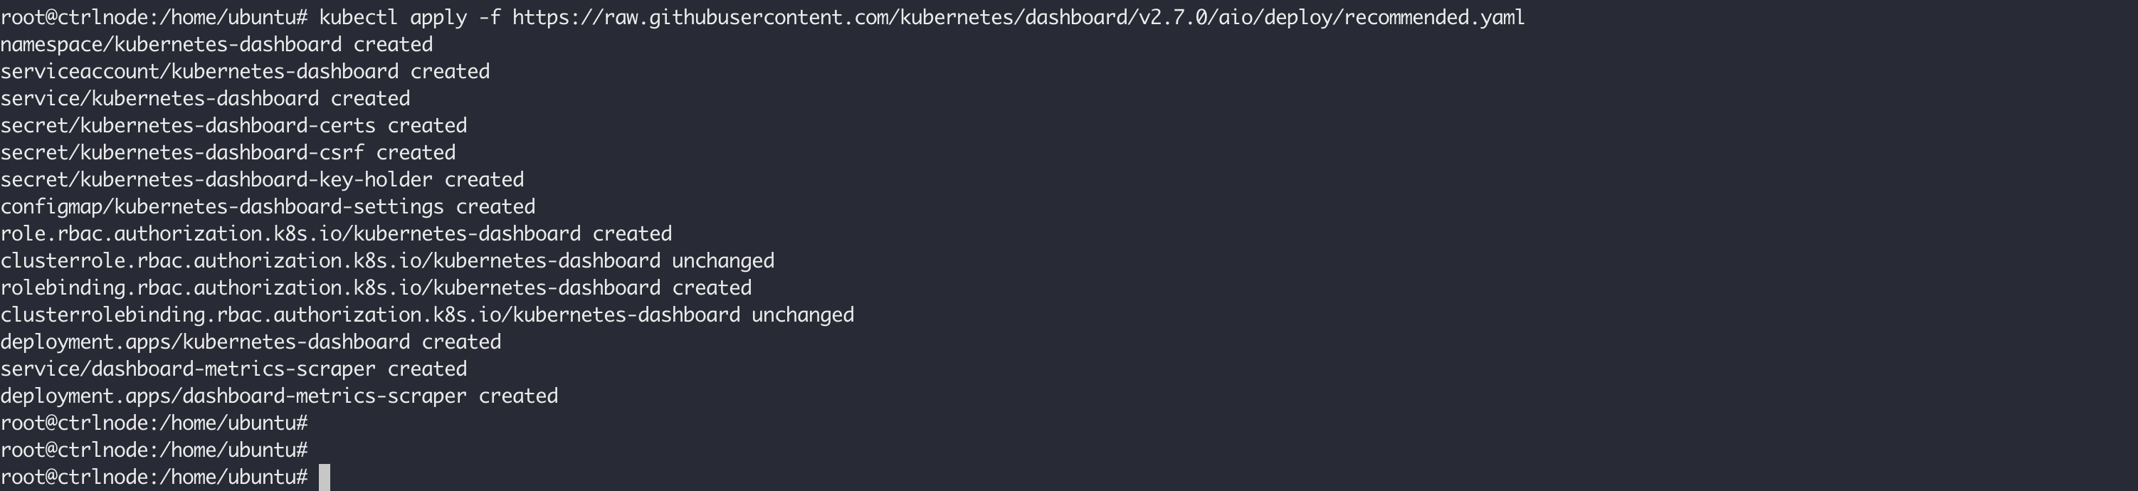Open the recommended.yaml GitHub URL
The height and width of the screenshot is (491, 2138).
click(x=1018, y=17)
